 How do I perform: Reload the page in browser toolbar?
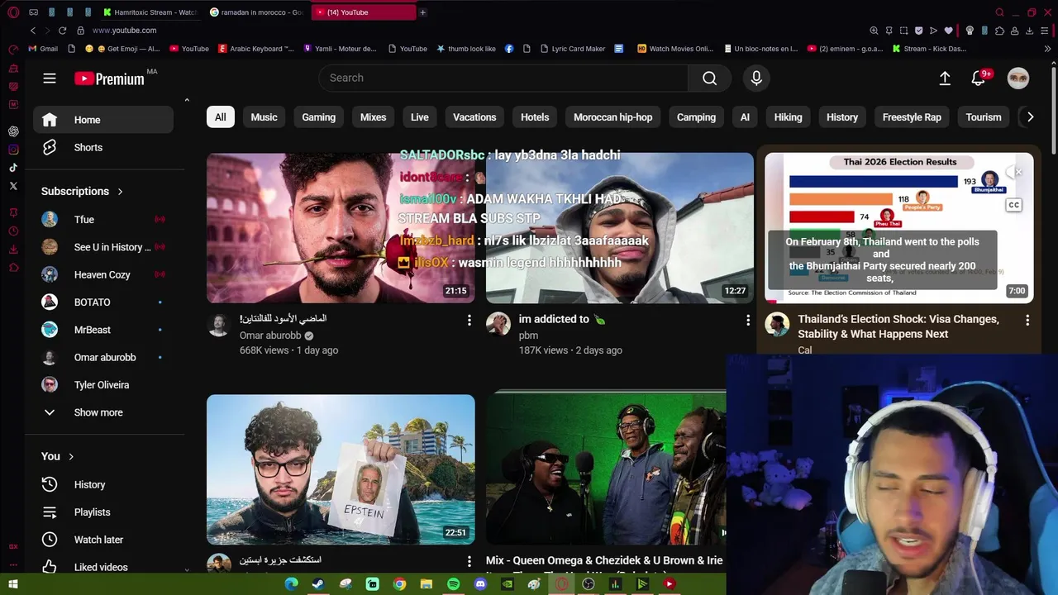coord(62,31)
